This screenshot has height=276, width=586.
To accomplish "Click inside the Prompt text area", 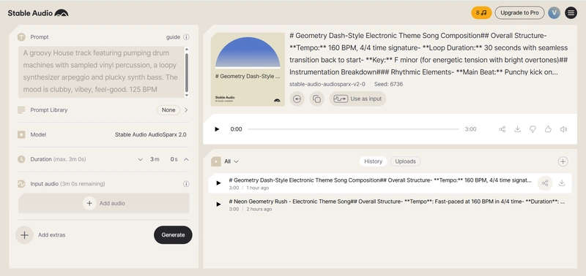I will 101,72.
